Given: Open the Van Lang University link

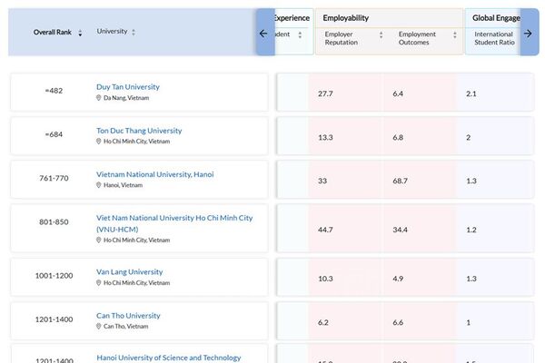Looking at the screenshot, I should (130, 272).
